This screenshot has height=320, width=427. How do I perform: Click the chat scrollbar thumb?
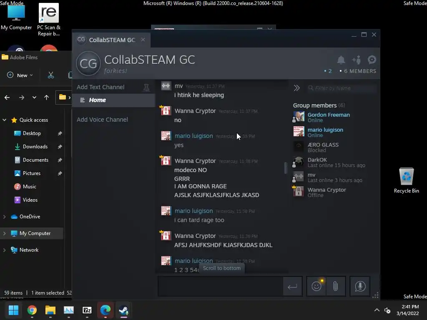285,168
